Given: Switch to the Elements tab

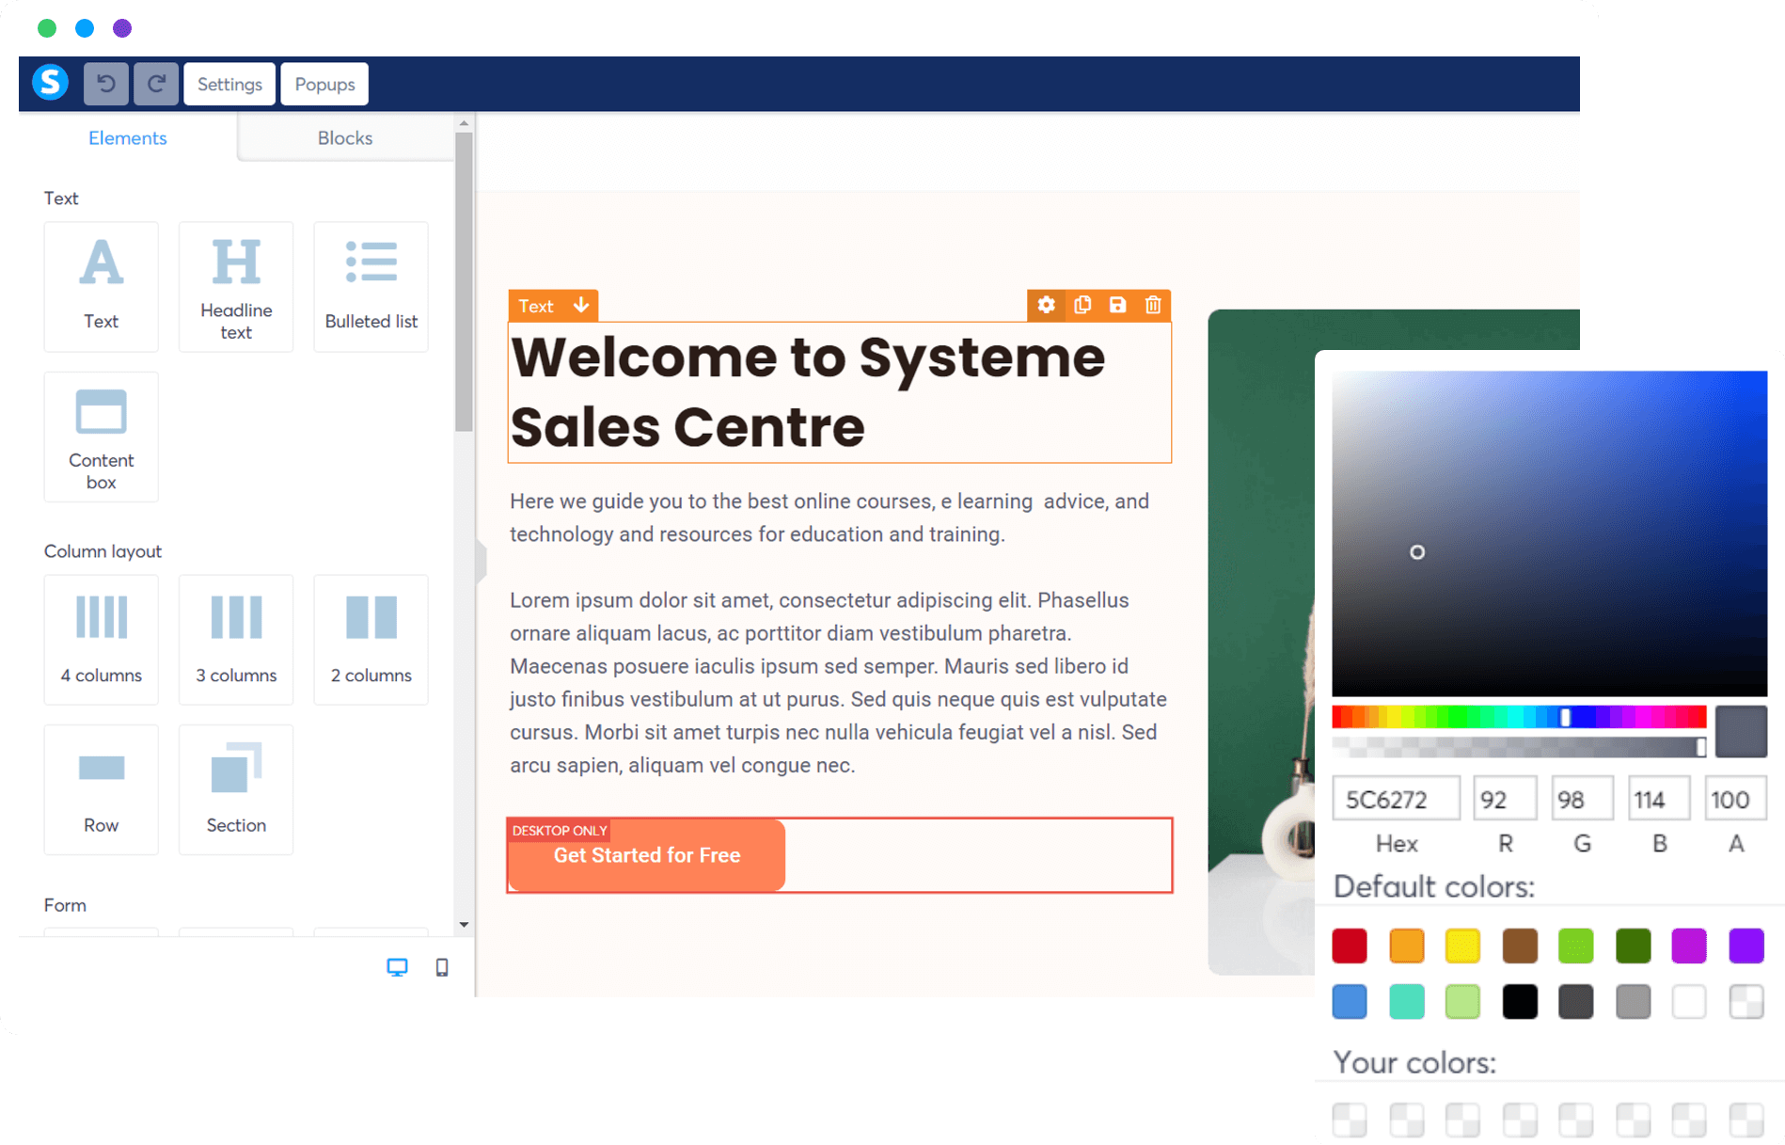Looking at the screenshot, I should (127, 137).
